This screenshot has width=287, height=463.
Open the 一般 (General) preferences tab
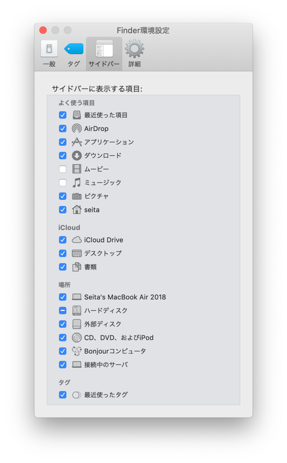pyautogui.click(x=49, y=54)
